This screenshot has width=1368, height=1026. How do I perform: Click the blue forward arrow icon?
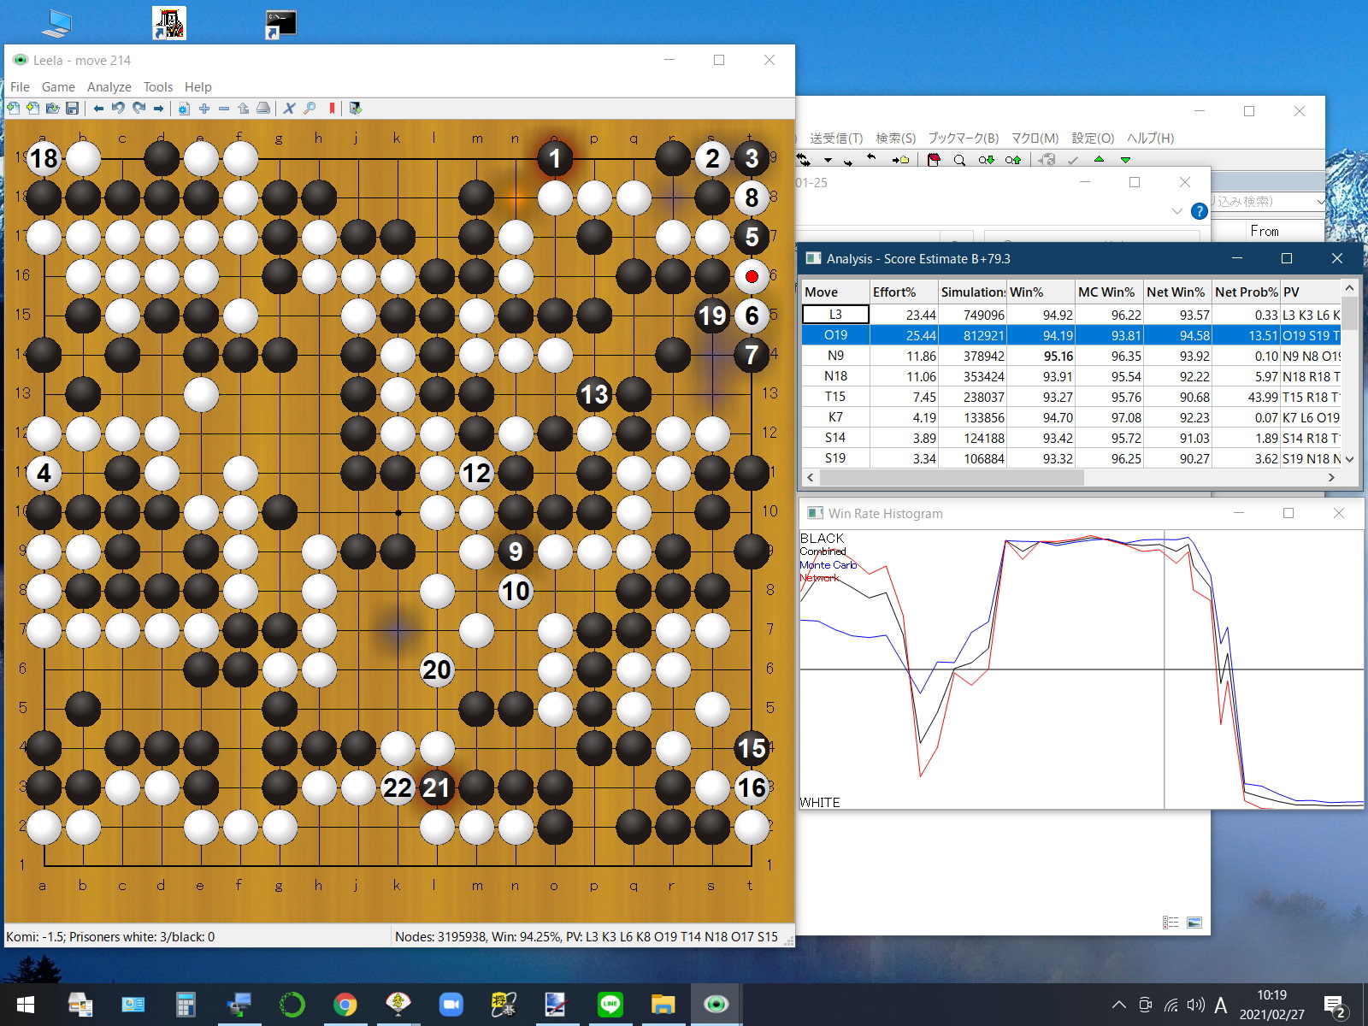tap(158, 109)
